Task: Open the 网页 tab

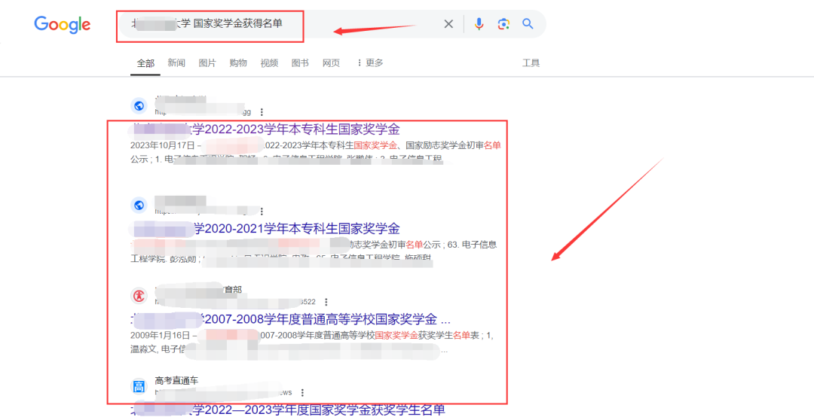Action: pyautogui.click(x=331, y=62)
